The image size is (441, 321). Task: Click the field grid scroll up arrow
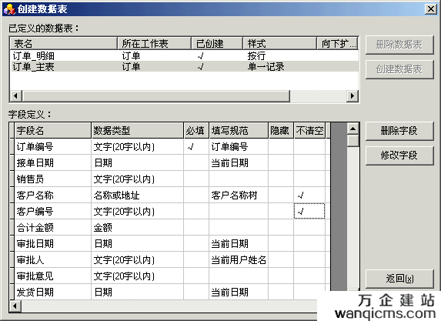tap(352, 129)
